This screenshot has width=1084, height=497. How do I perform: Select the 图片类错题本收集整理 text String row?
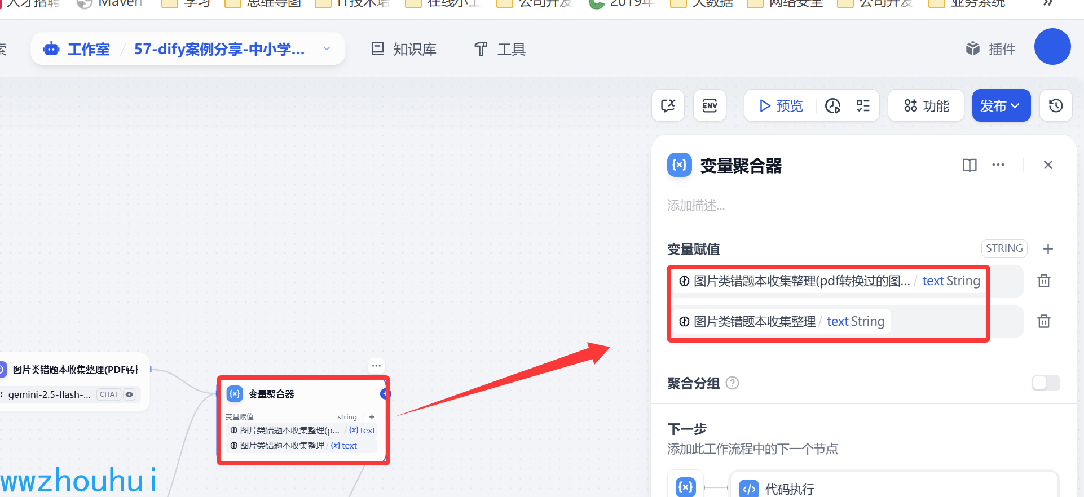[845, 321]
